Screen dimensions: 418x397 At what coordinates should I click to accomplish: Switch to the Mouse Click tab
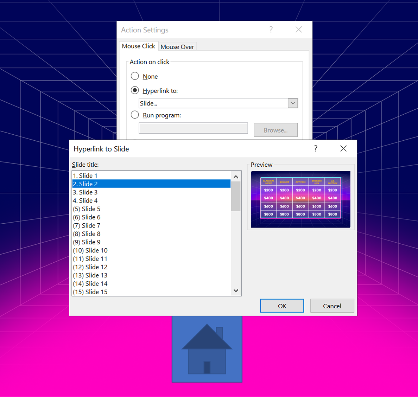(138, 46)
